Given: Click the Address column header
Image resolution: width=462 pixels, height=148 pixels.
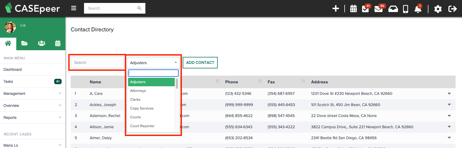Looking at the screenshot, I should (319, 82).
